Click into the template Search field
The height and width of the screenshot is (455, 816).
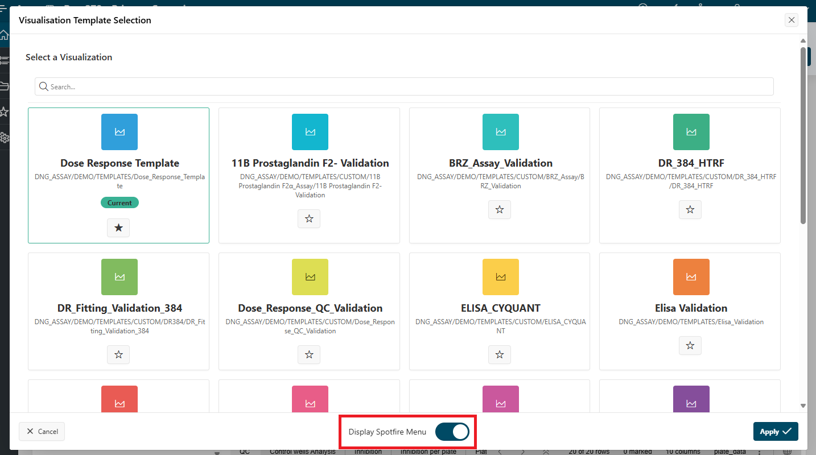click(x=404, y=86)
